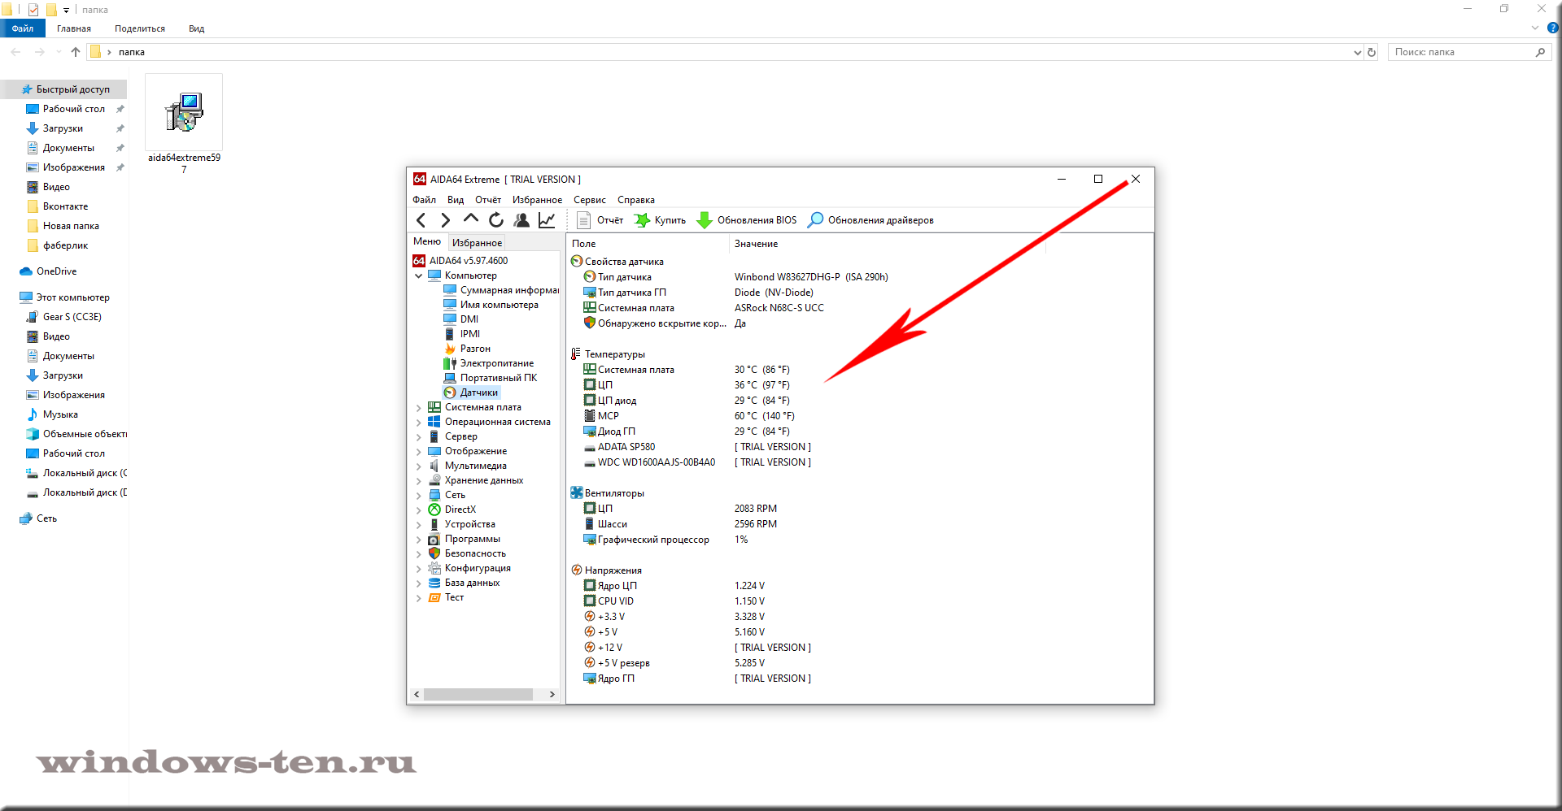Click the Программы tree icon
1562x811 pixels.
(x=434, y=539)
